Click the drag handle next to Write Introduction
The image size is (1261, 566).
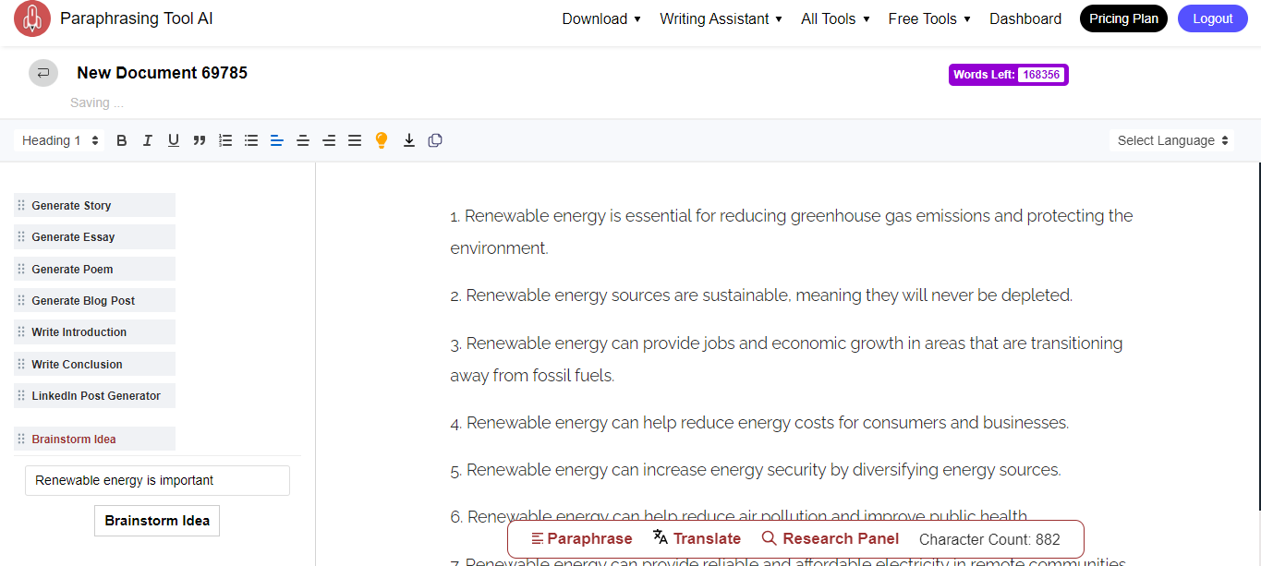pyautogui.click(x=21, y=332)
